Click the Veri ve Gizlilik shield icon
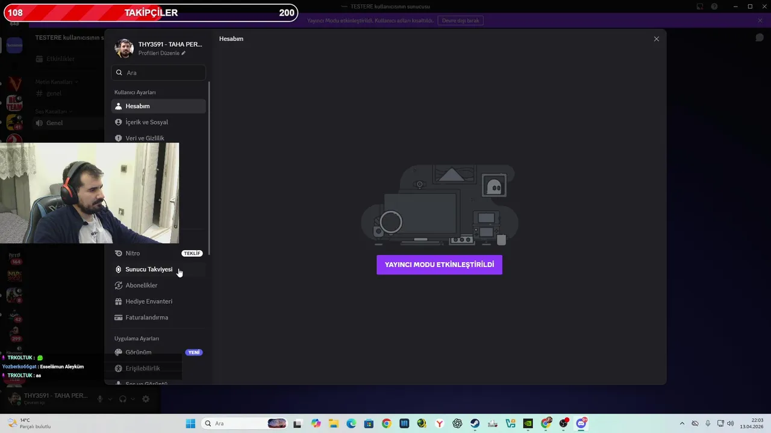This screenshot has height=433, width=771. [119, 138]
